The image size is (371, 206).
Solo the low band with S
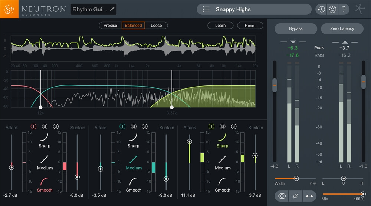pyautogui.click(x=56, y=126)
